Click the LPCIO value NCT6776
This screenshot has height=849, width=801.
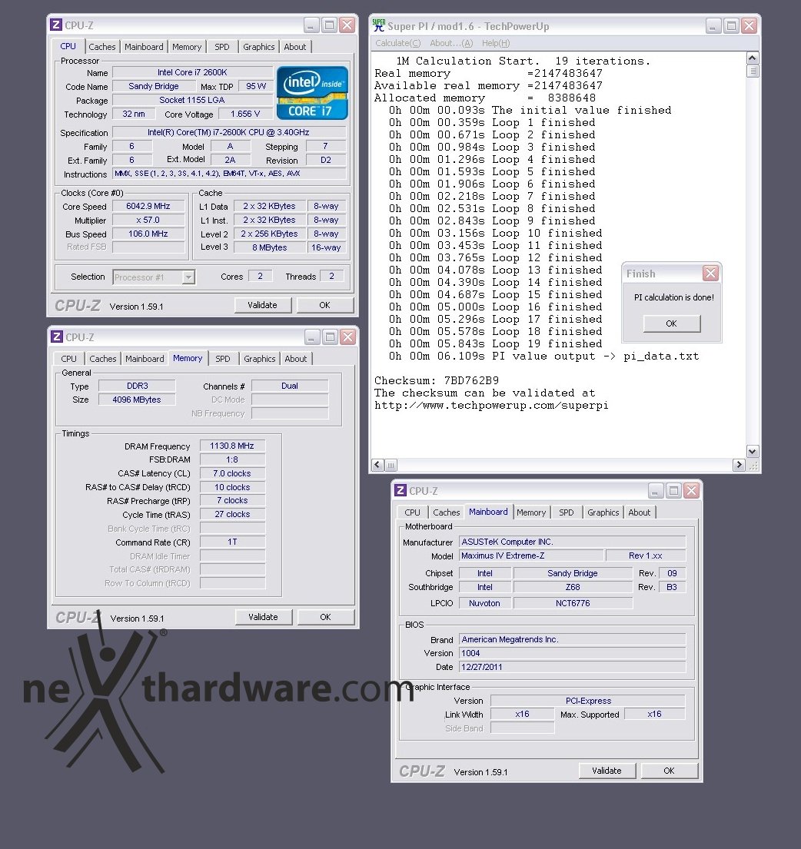(573, 603)
